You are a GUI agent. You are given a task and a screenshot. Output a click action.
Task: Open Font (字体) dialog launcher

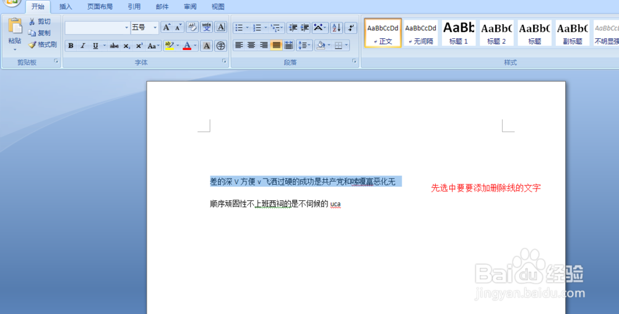[224, 61]
